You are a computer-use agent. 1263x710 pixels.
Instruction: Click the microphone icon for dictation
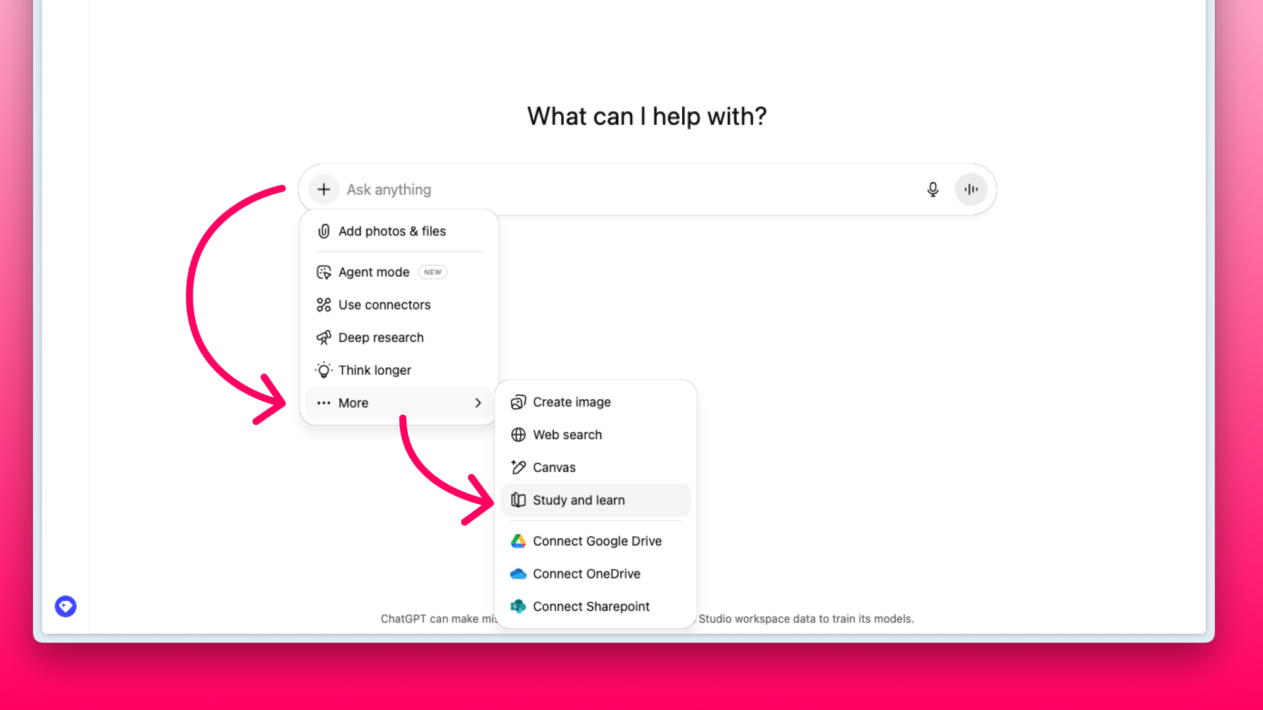[x=933, y=189]
